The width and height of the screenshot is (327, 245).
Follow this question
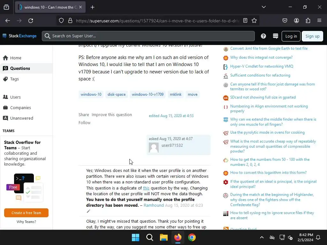coord(84,123)
